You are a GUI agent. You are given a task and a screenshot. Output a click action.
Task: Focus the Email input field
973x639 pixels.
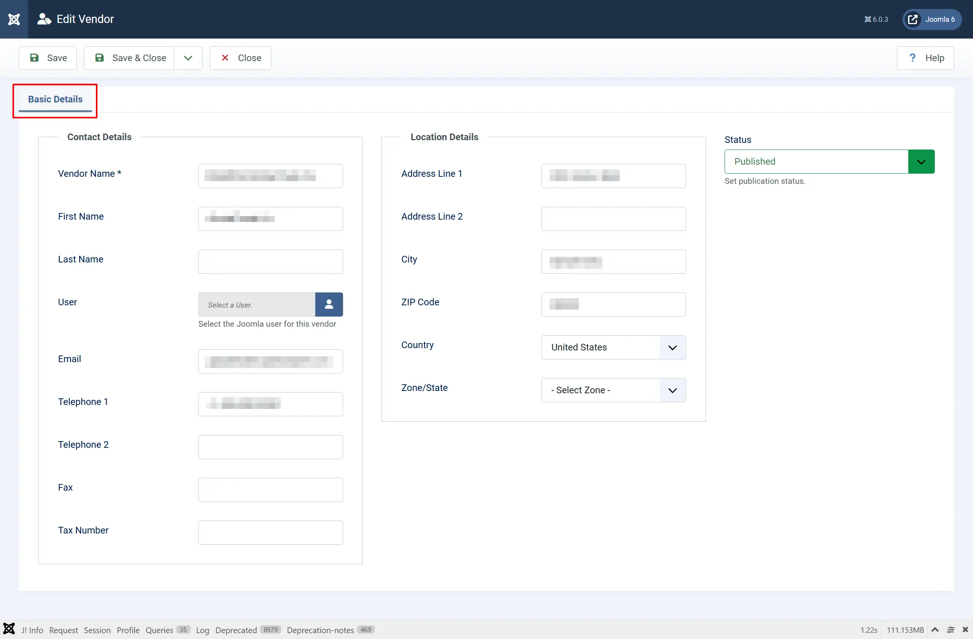(271, 361)
